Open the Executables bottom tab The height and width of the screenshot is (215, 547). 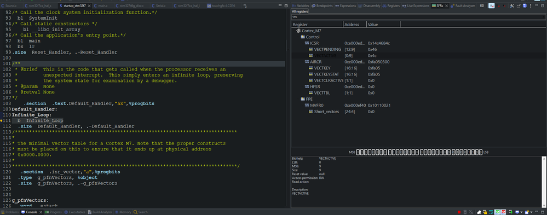(x=75, y=212)
